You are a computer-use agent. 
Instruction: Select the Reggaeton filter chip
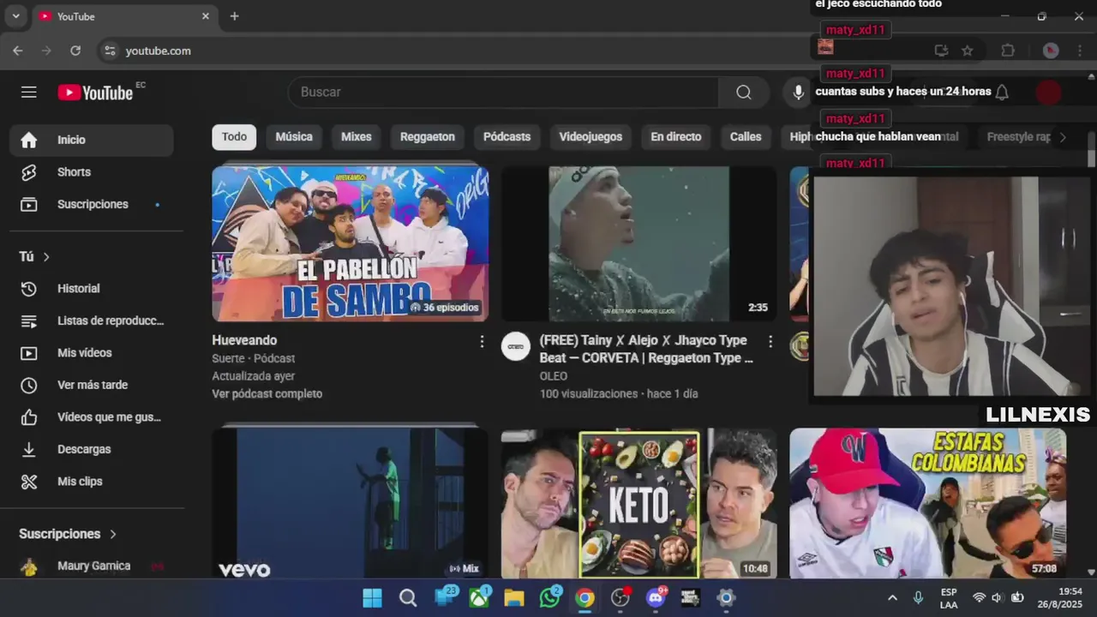[428, 137]
